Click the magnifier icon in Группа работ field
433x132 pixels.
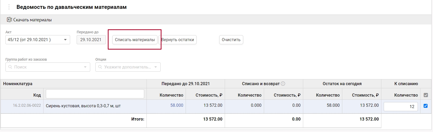(x=10, y=67)
